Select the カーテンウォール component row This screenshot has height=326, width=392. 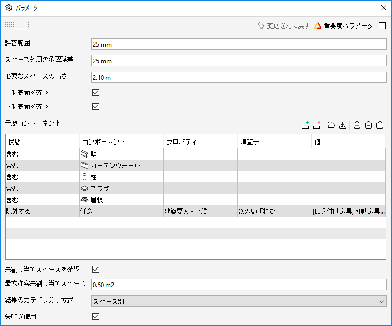pos(195,165)
